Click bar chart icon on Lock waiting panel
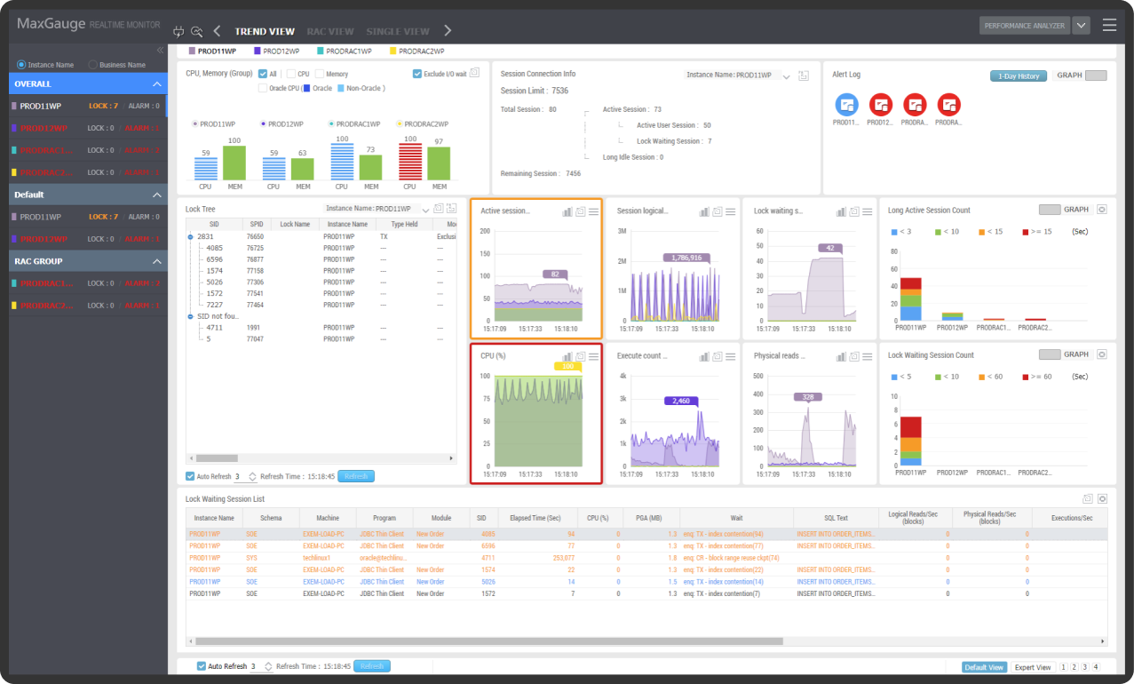The image size is (1134, 684). click(x=840, y=211)
